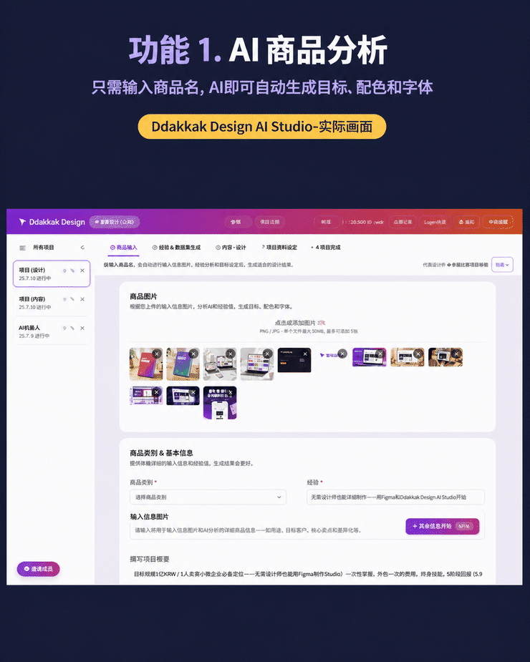Click the count badge on 项目 (设计)

64,271
